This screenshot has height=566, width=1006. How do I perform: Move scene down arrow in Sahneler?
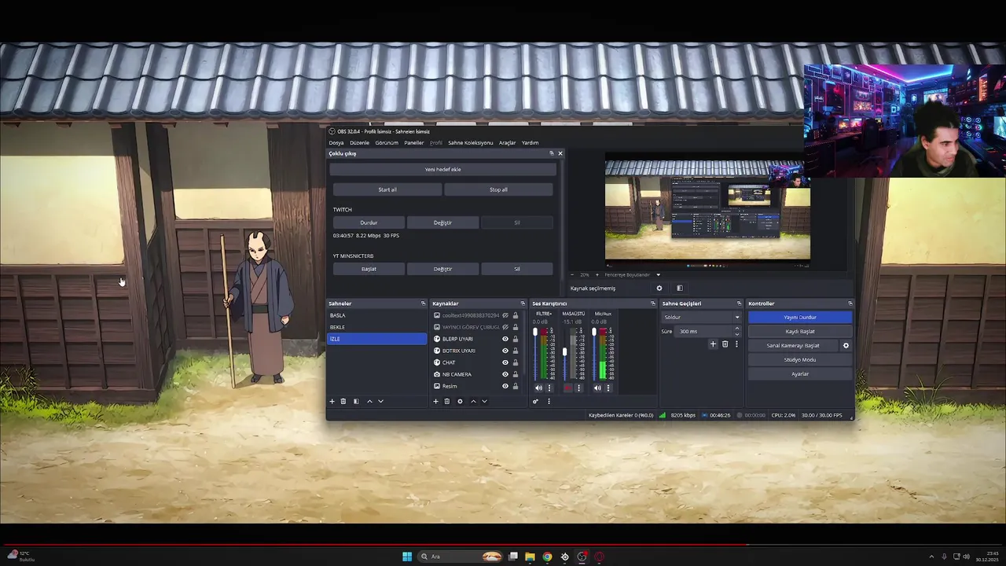coord(380,402)
